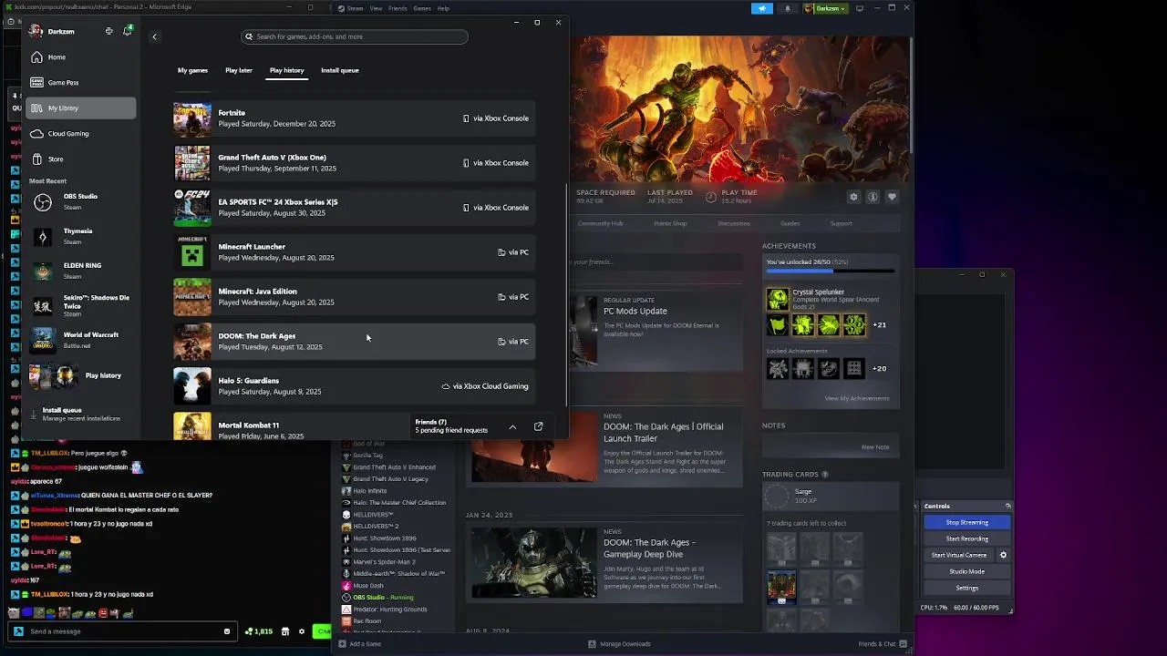Click Steam announcements megaphone button
The image size is (1167, 656).
click(762, 8)
